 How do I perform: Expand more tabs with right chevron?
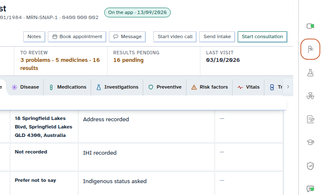[x=288, y=87]
